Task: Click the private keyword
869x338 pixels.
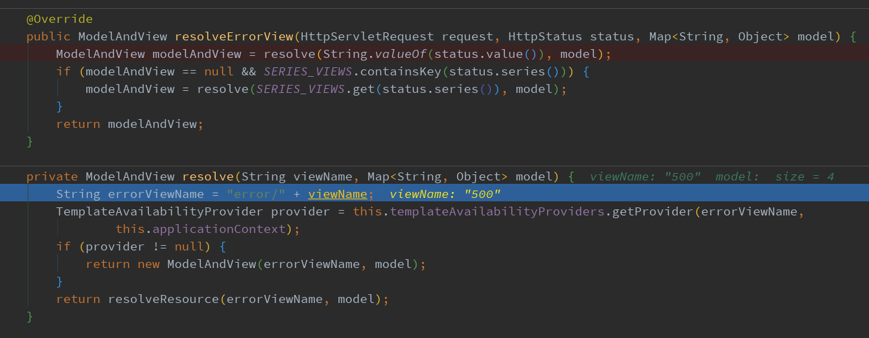Action: (53, 176)
